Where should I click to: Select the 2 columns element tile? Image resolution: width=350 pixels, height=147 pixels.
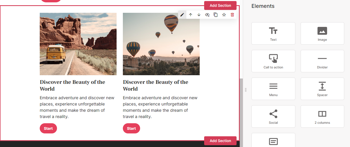322,116
